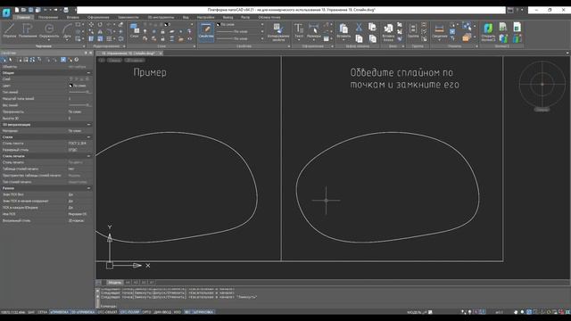
Task: Click the Вес линий value in Properties
Action: coord(79,105)
